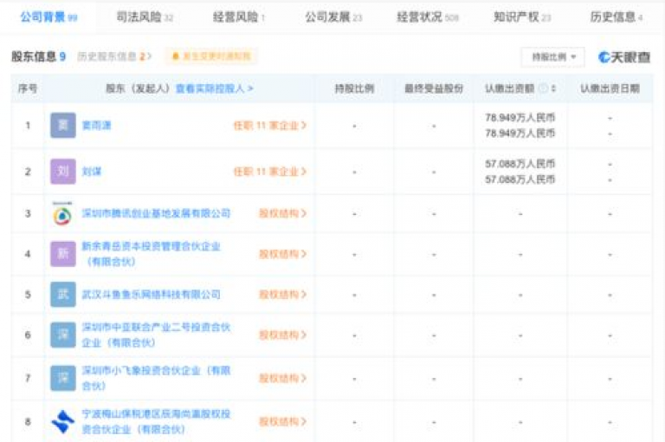Switch to the 司法风险 tab
This screenshot has width=665, height=442.
pos(145,17)
